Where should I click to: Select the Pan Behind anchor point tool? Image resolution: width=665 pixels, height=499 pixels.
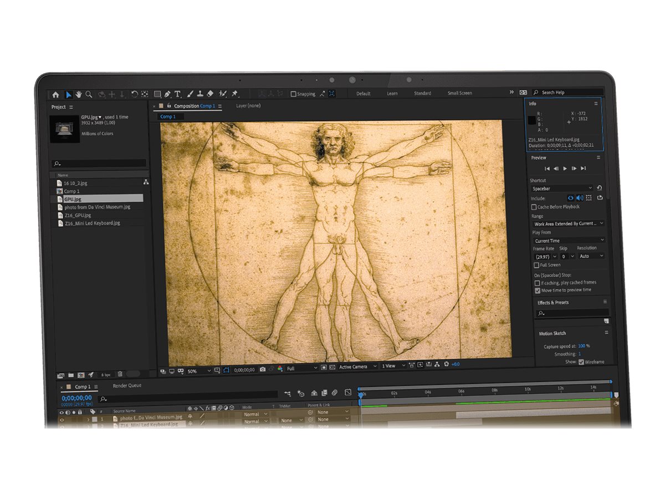coord(145,94)
